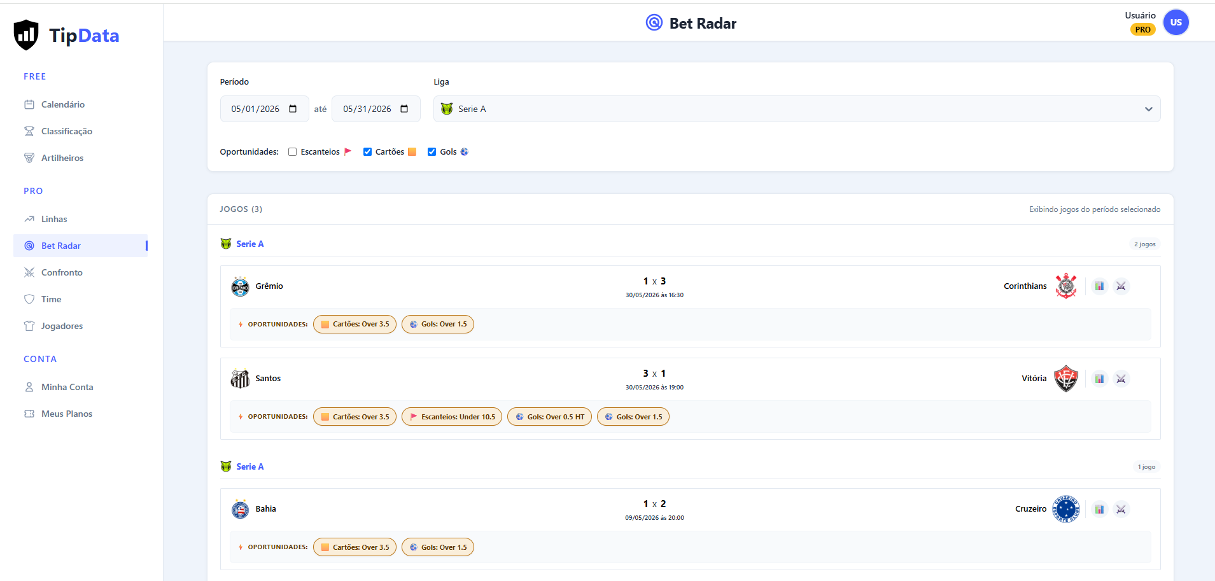Click the Time shield icon
The image size is (1215, 581).
(x=29, y=299)
